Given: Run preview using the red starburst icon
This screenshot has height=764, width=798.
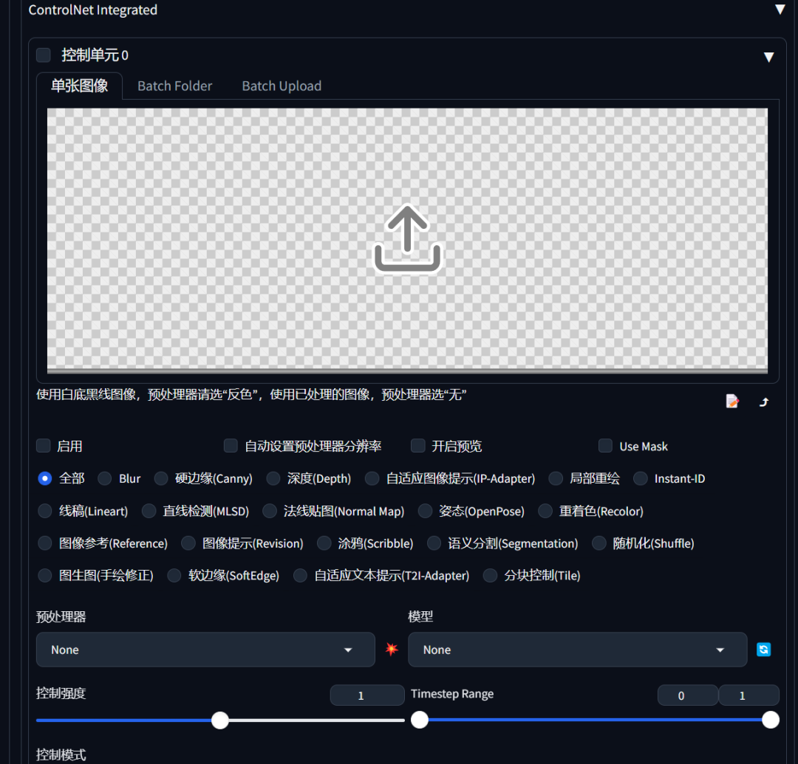Looking at the screenshot, I should coord(391,650).
